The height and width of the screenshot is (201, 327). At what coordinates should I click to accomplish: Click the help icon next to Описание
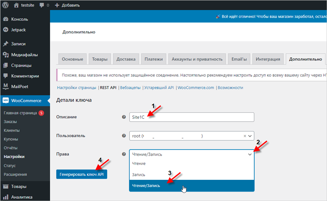click(x=124, y=117)
